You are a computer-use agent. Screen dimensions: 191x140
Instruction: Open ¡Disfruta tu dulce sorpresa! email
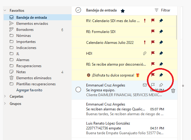point(124,75)
